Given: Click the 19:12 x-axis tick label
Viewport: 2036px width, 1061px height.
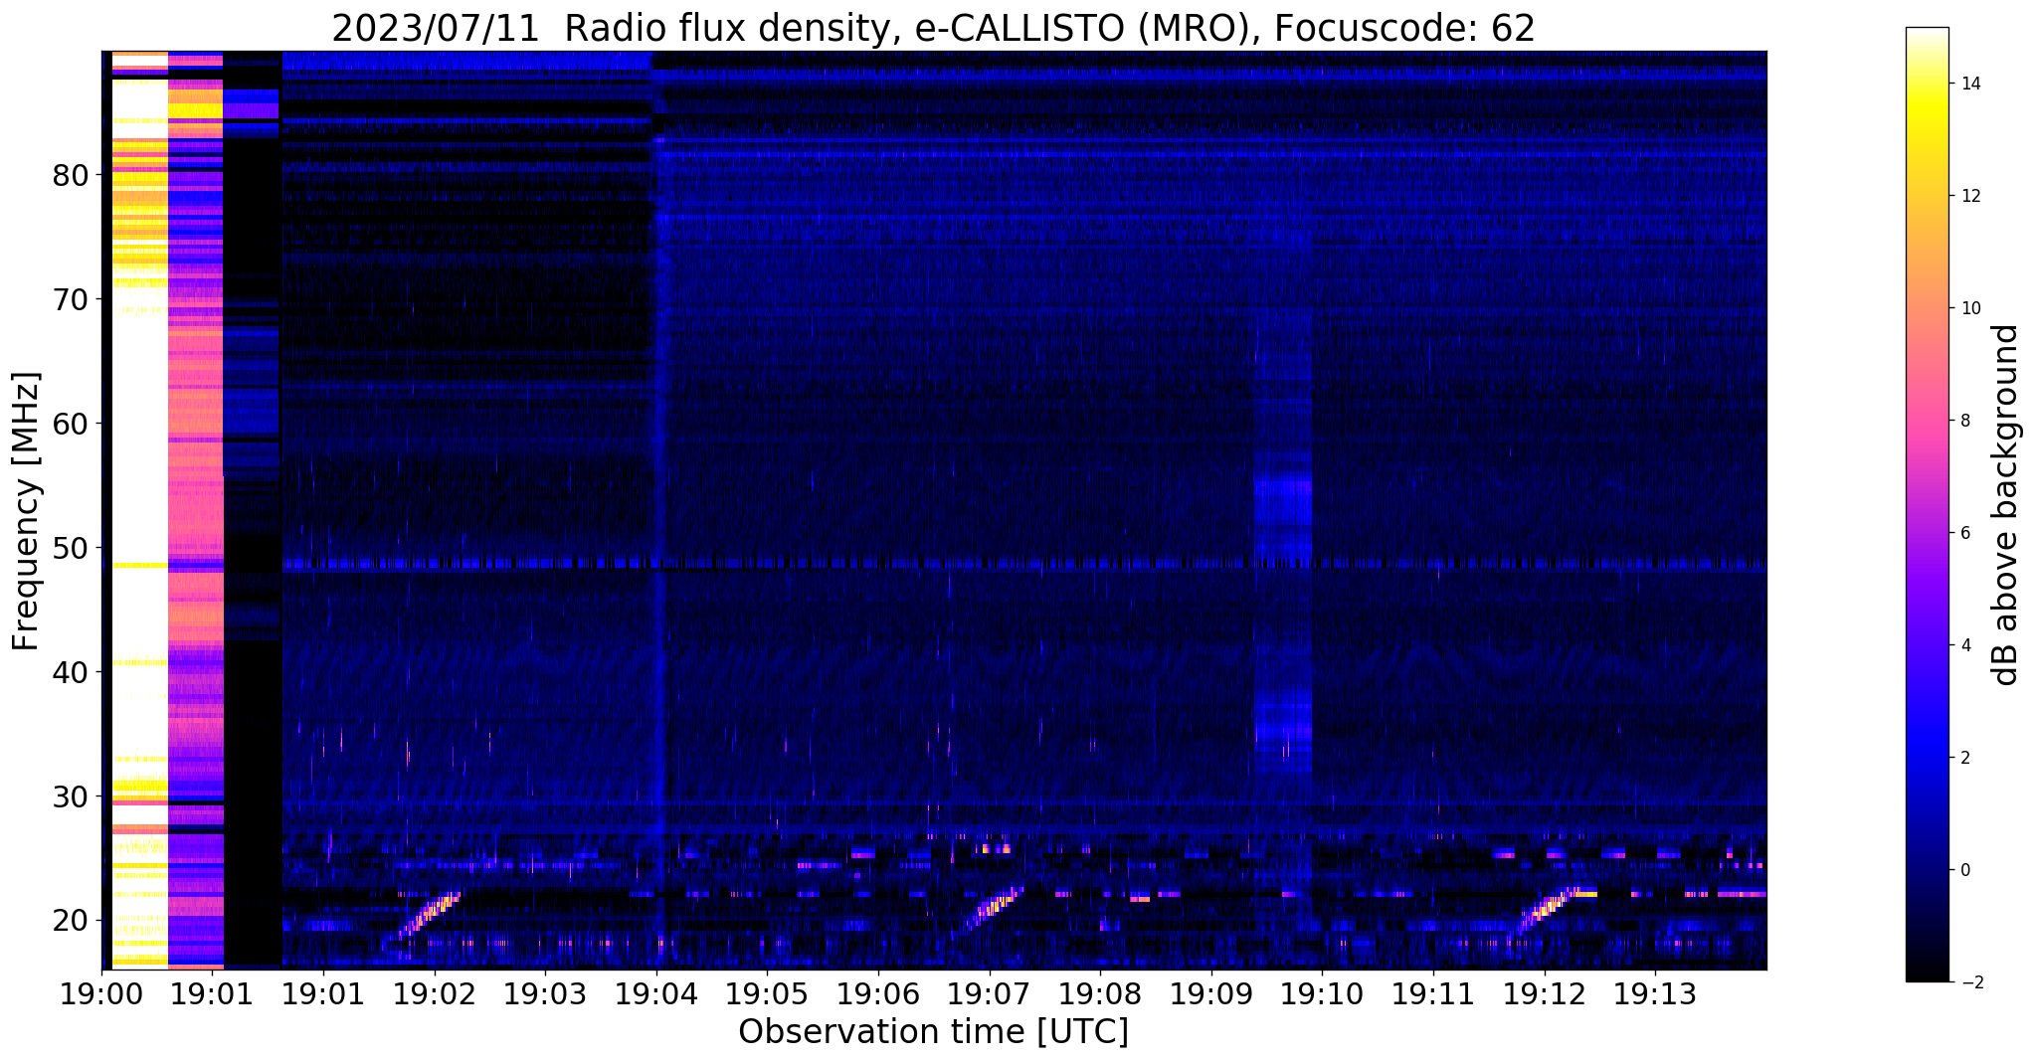Looking at the screenshot, I should point(1545,994).
